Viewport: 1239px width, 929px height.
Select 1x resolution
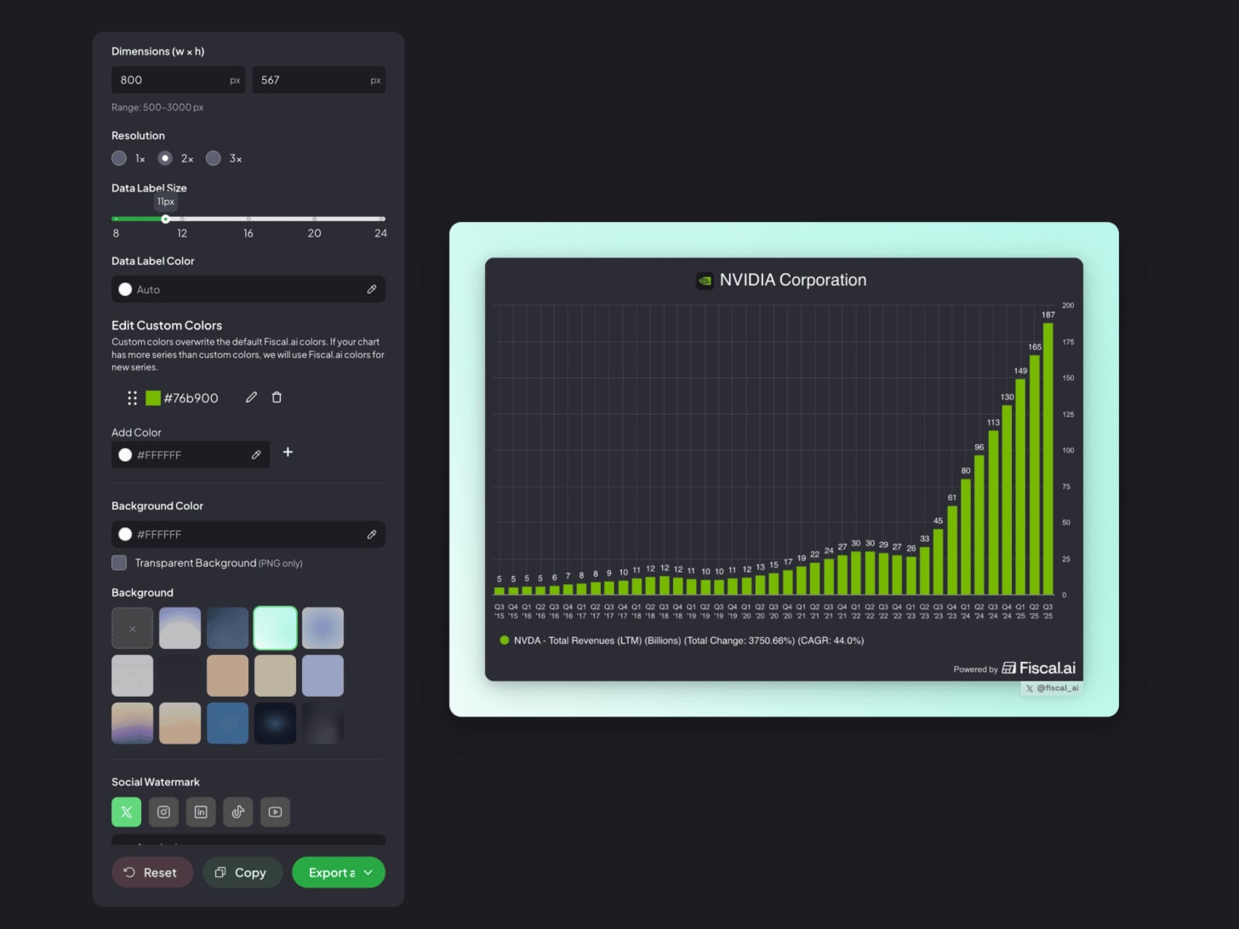(119, 158)
